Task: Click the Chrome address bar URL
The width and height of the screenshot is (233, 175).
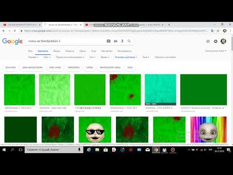Action: (116, 31)
